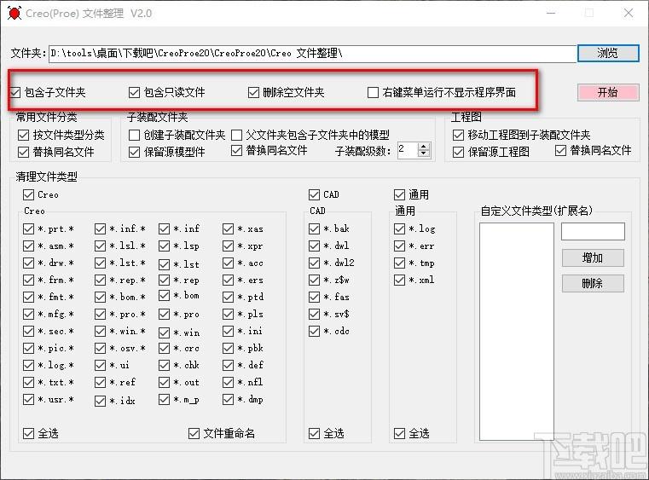The height and width of the screenshot is (480, 649).
Task: Uncheck the *.log 通用 file type
Action: [x=399, y=228]
